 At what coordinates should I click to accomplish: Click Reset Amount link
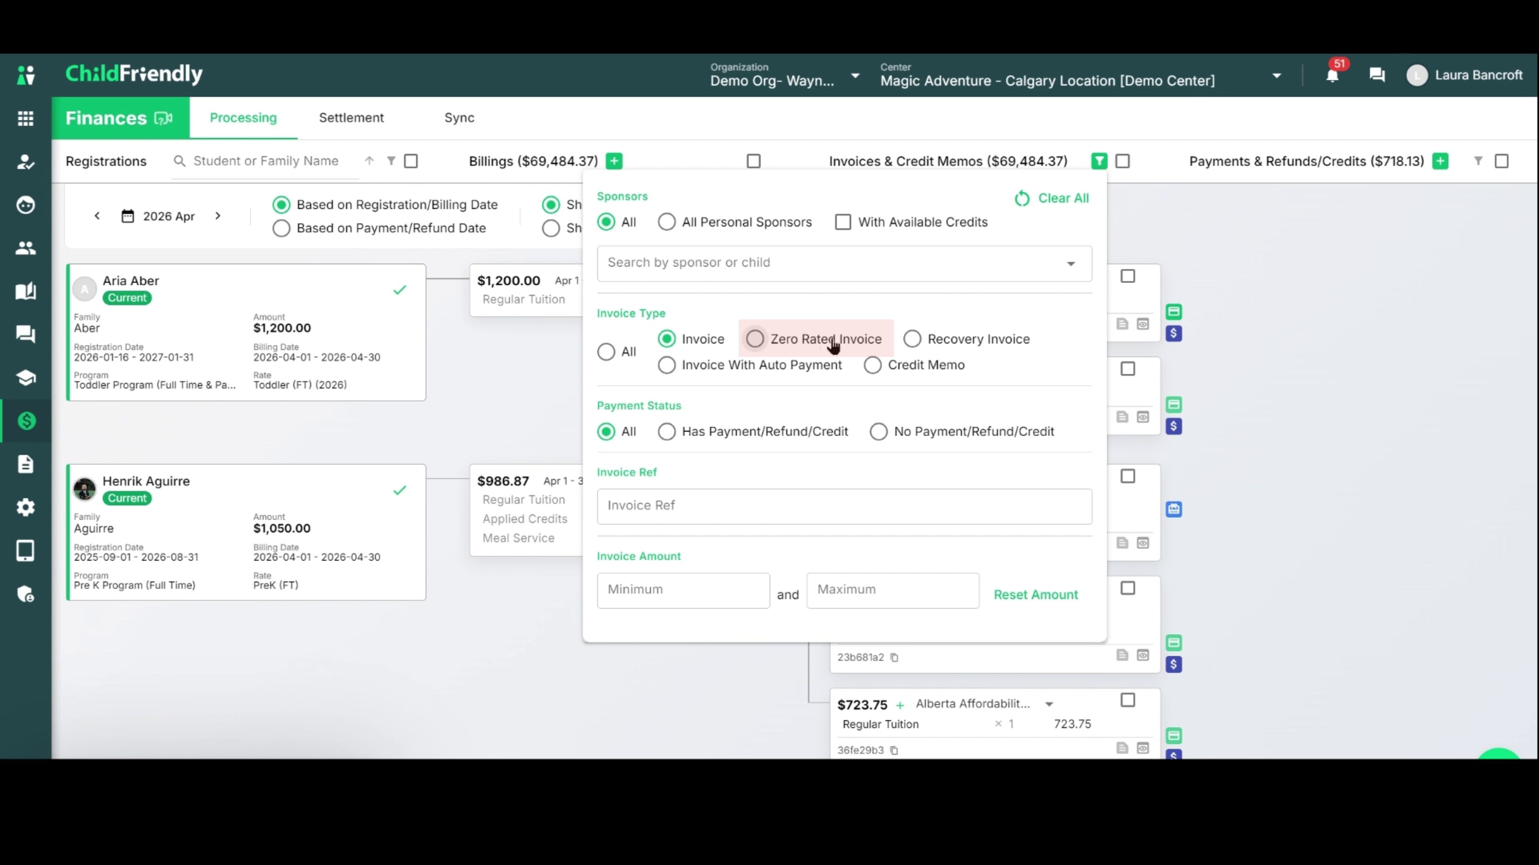coord(1036,595)
